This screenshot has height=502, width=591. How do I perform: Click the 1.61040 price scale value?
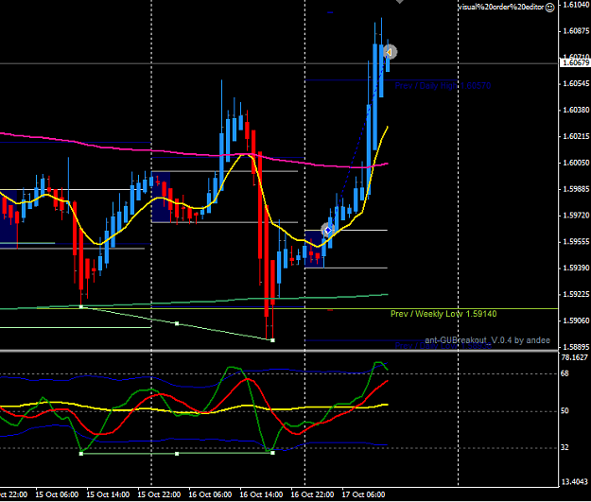click(576, 5)
